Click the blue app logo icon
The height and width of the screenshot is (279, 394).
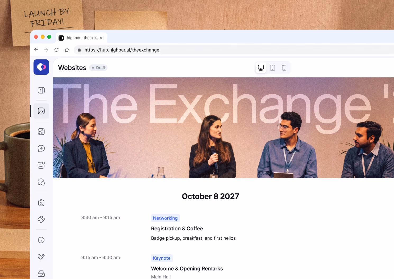(x=41, y=67)
